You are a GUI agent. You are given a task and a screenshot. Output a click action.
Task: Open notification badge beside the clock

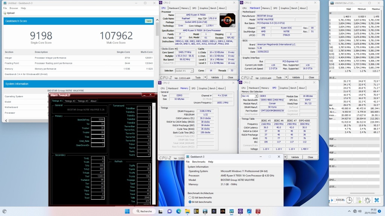point(379,211)
